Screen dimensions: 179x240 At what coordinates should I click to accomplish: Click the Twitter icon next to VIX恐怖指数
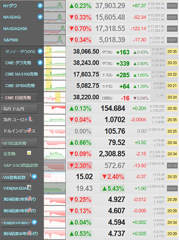click(34, 177)
